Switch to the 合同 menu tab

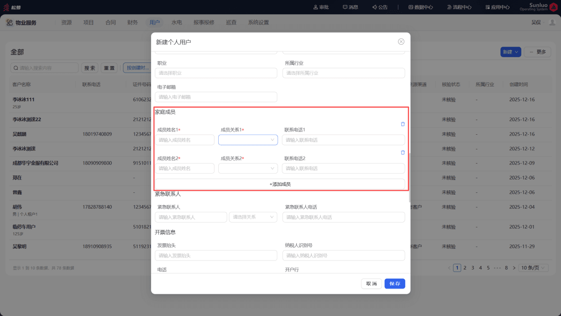[x=111, y=23]
